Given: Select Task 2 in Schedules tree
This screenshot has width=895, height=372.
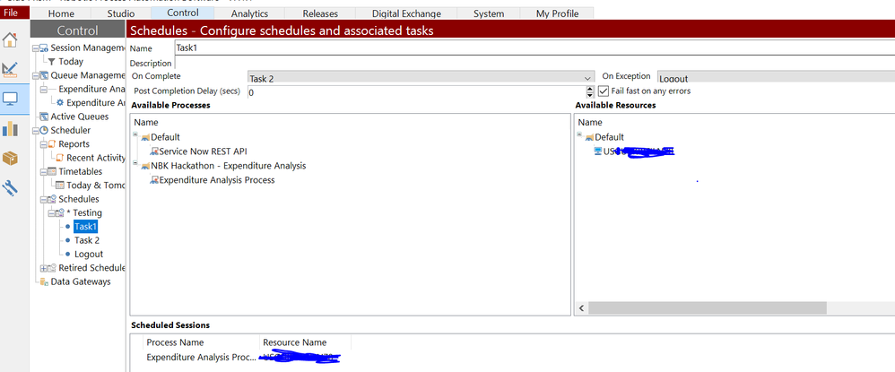Looking at the screenshot, I should click(87, 240).
